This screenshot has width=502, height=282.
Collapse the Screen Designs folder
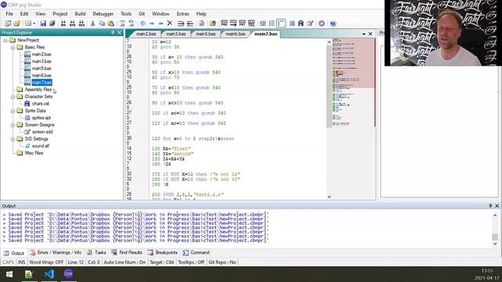point(13,125)
